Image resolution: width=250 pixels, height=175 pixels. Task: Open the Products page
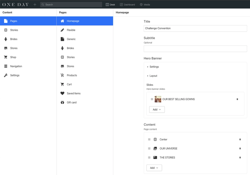[85, 75]
